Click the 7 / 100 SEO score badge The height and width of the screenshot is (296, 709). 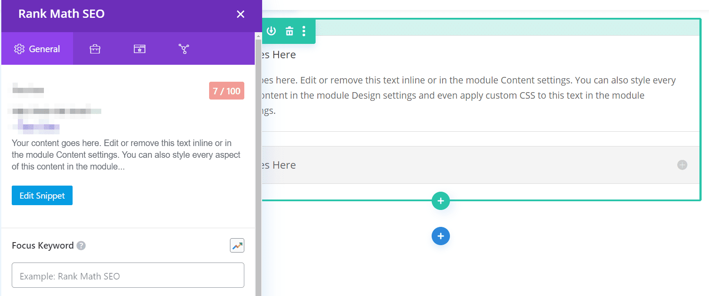coord(226,91)
